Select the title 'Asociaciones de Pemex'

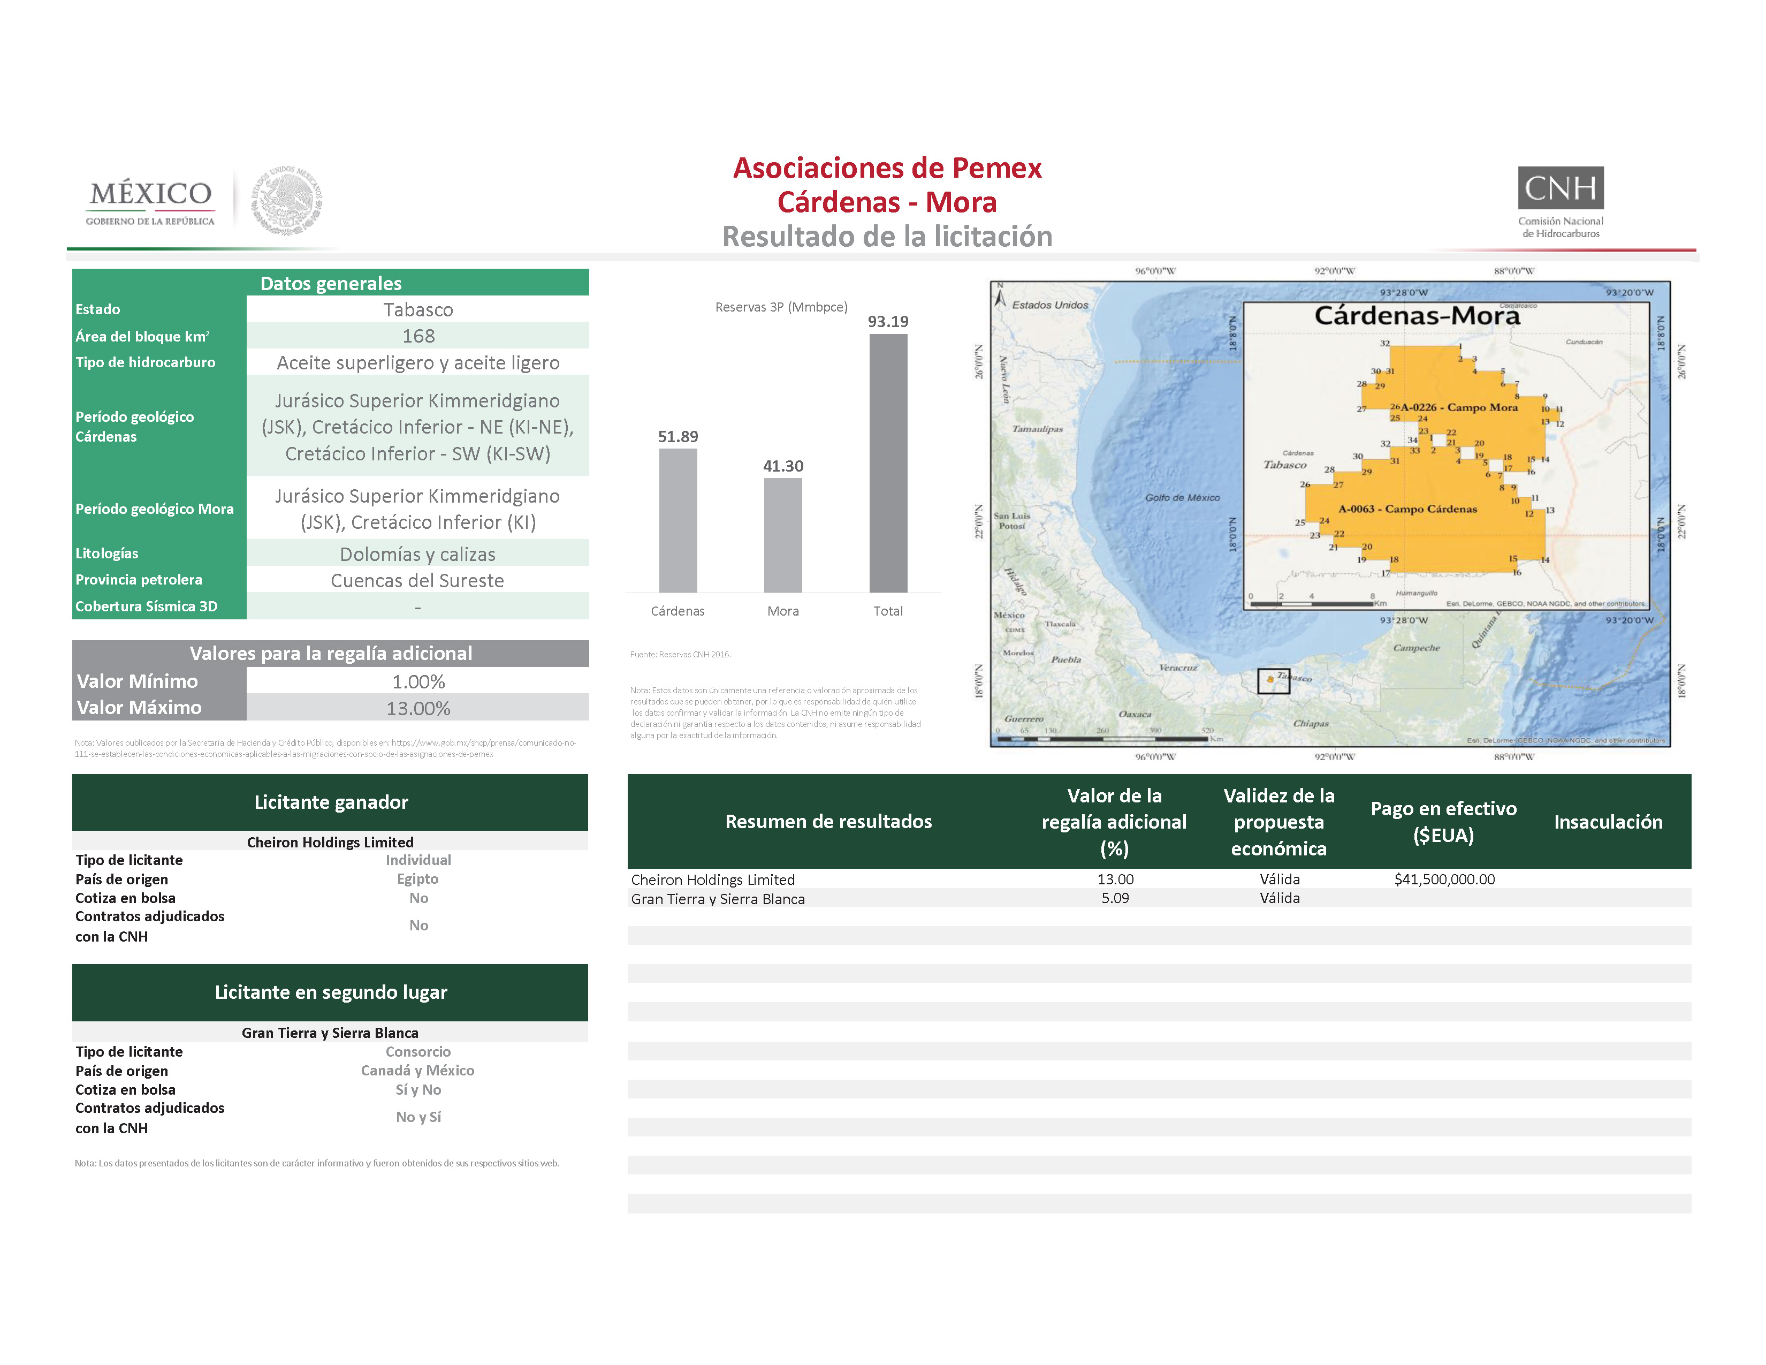[x=887, y=168]
